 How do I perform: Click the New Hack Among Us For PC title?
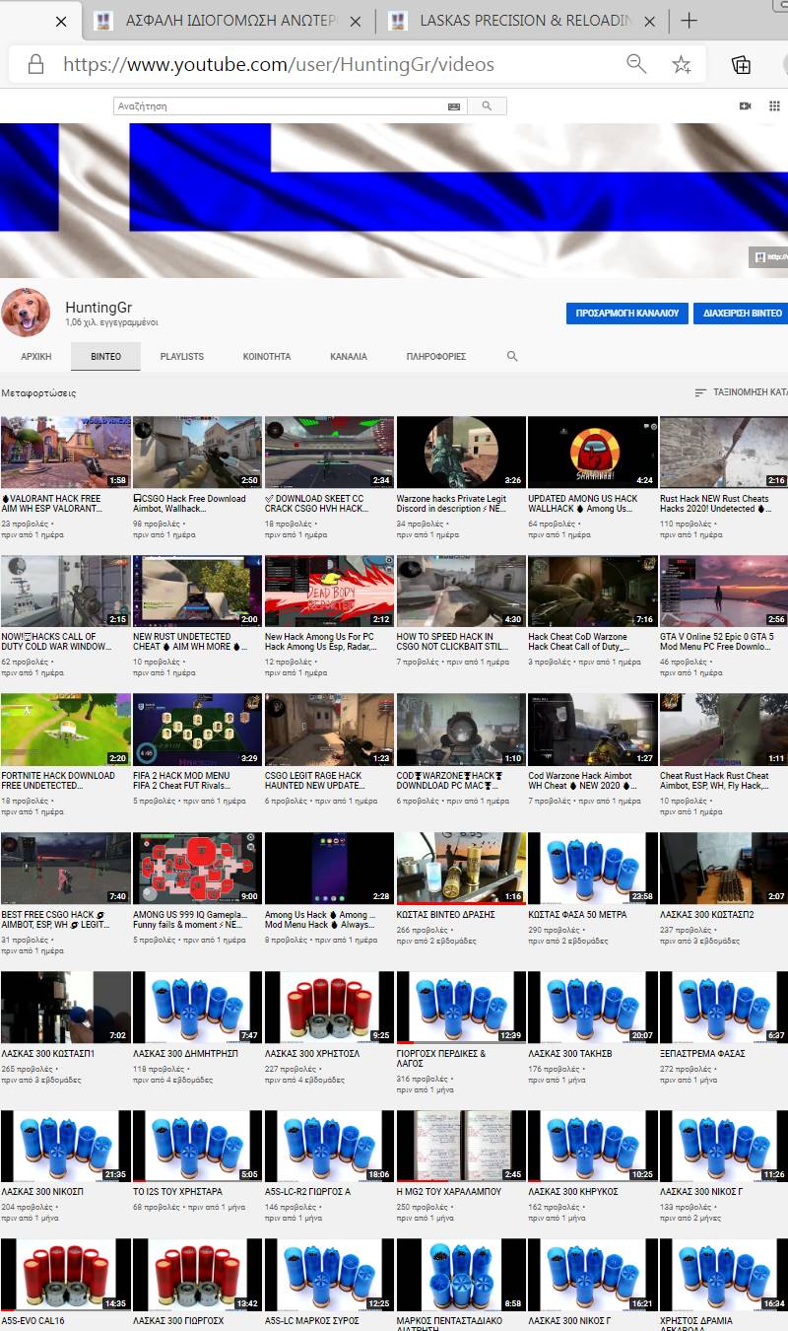[320, 642]
